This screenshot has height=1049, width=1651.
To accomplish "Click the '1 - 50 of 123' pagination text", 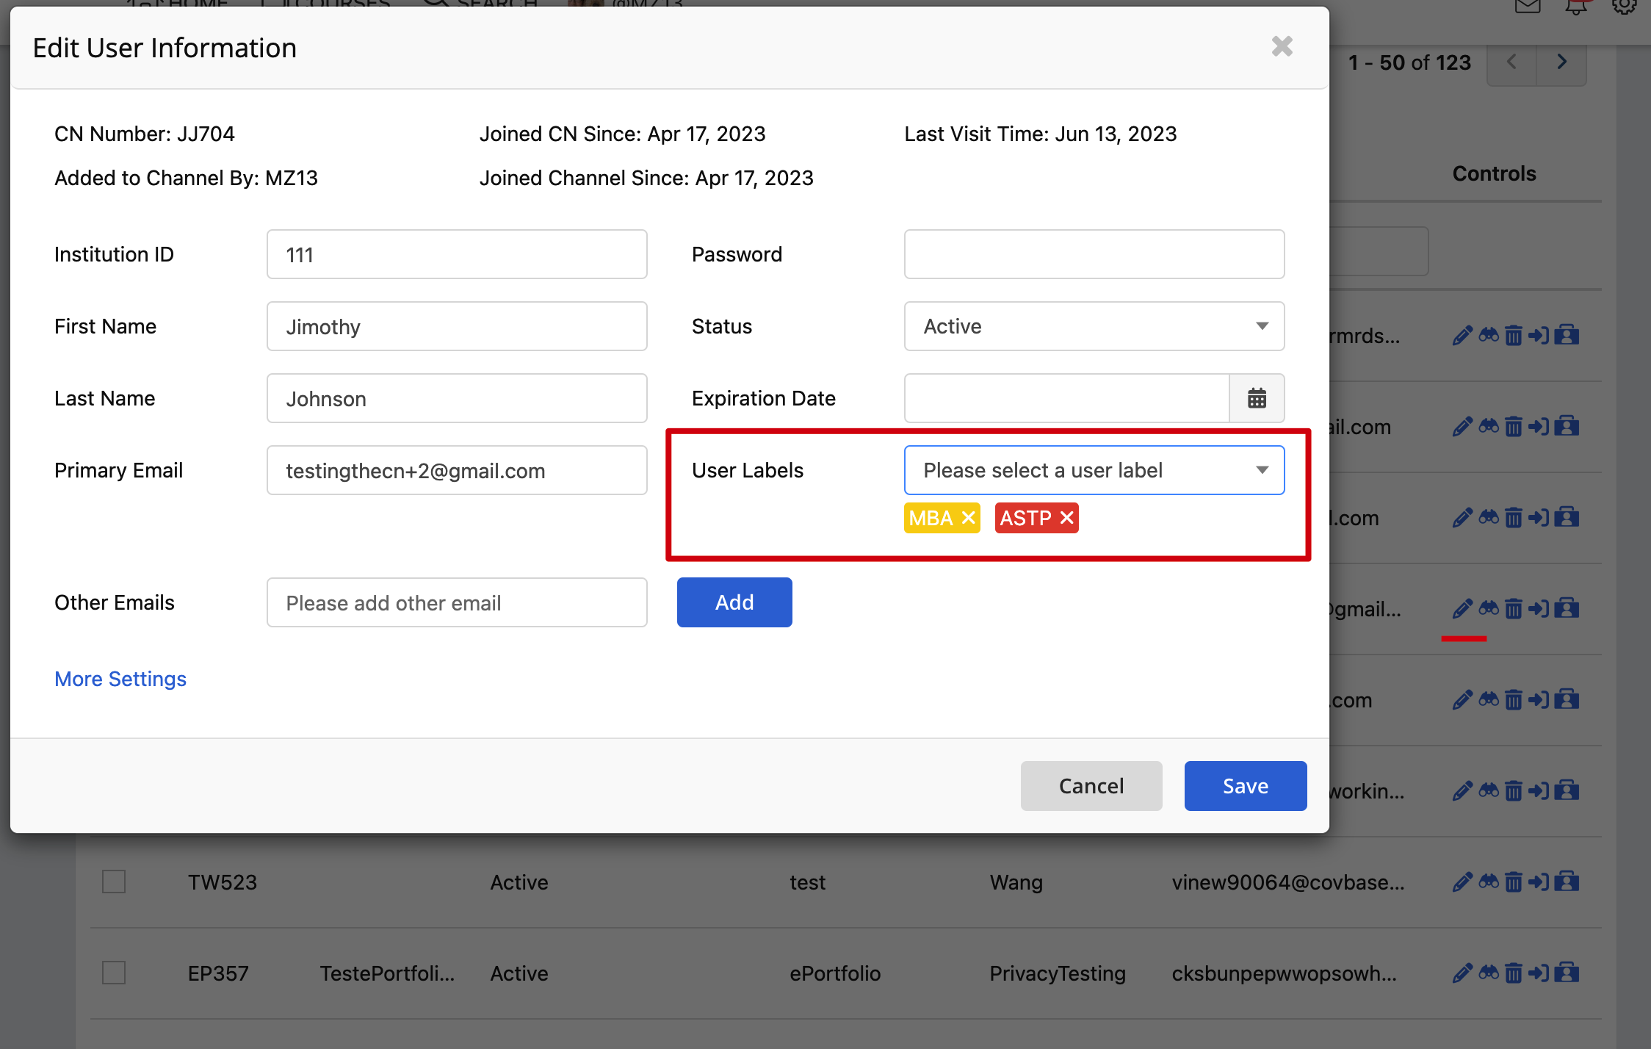I will coord(1409,62).
